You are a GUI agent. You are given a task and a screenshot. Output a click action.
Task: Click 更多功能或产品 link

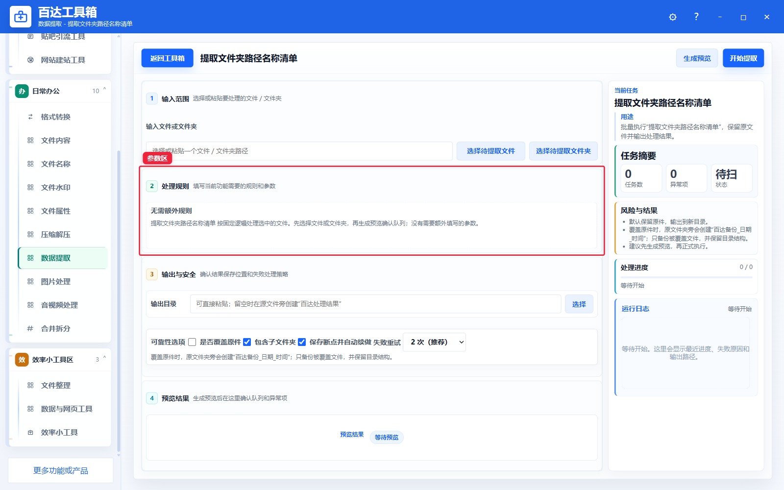(61, 470)
